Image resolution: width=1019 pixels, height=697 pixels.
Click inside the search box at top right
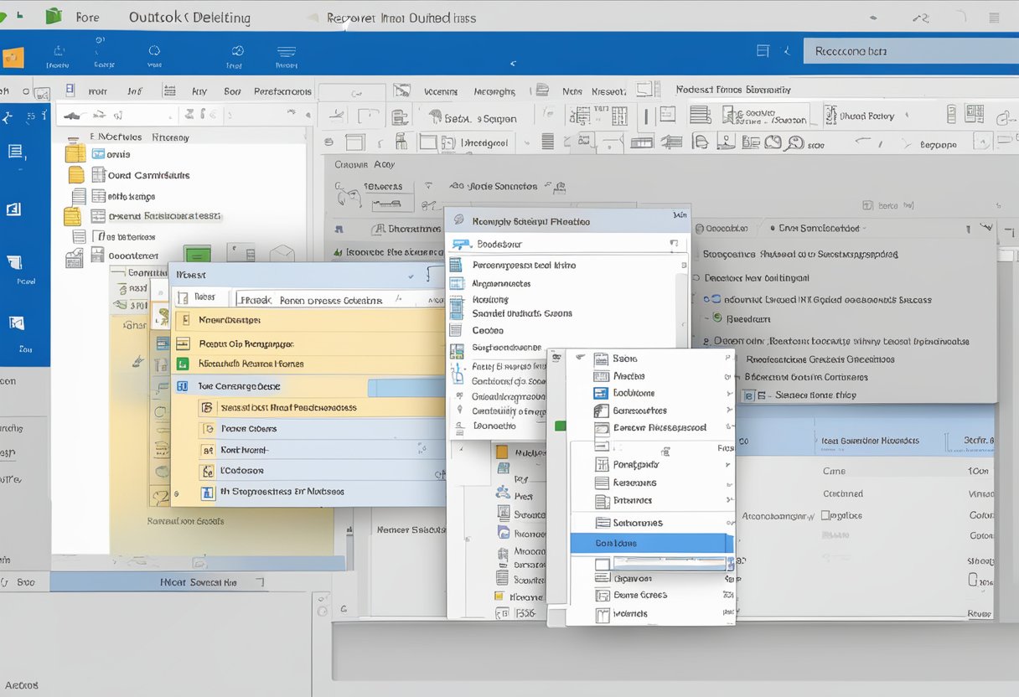[909, 49]
